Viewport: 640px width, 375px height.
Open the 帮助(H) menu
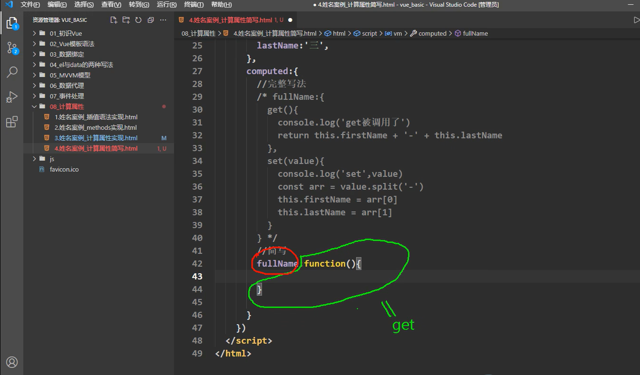[221, 4]
